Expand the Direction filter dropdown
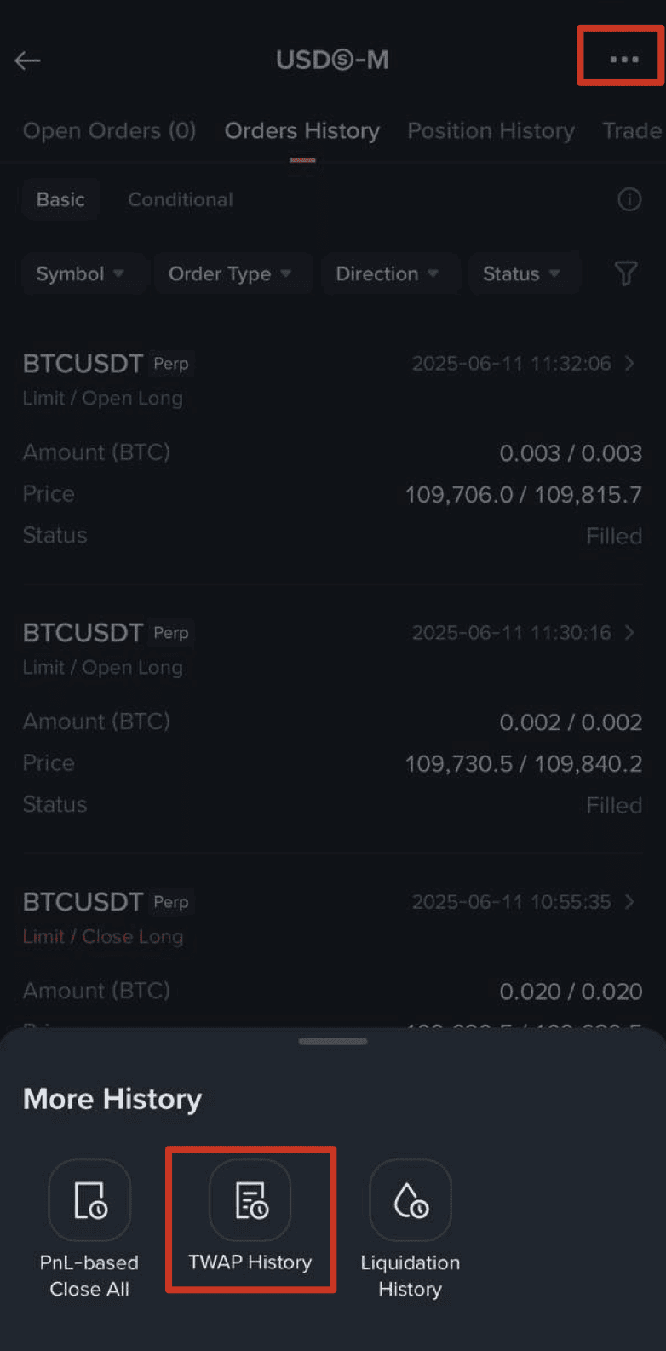 [x=388, y=273]
